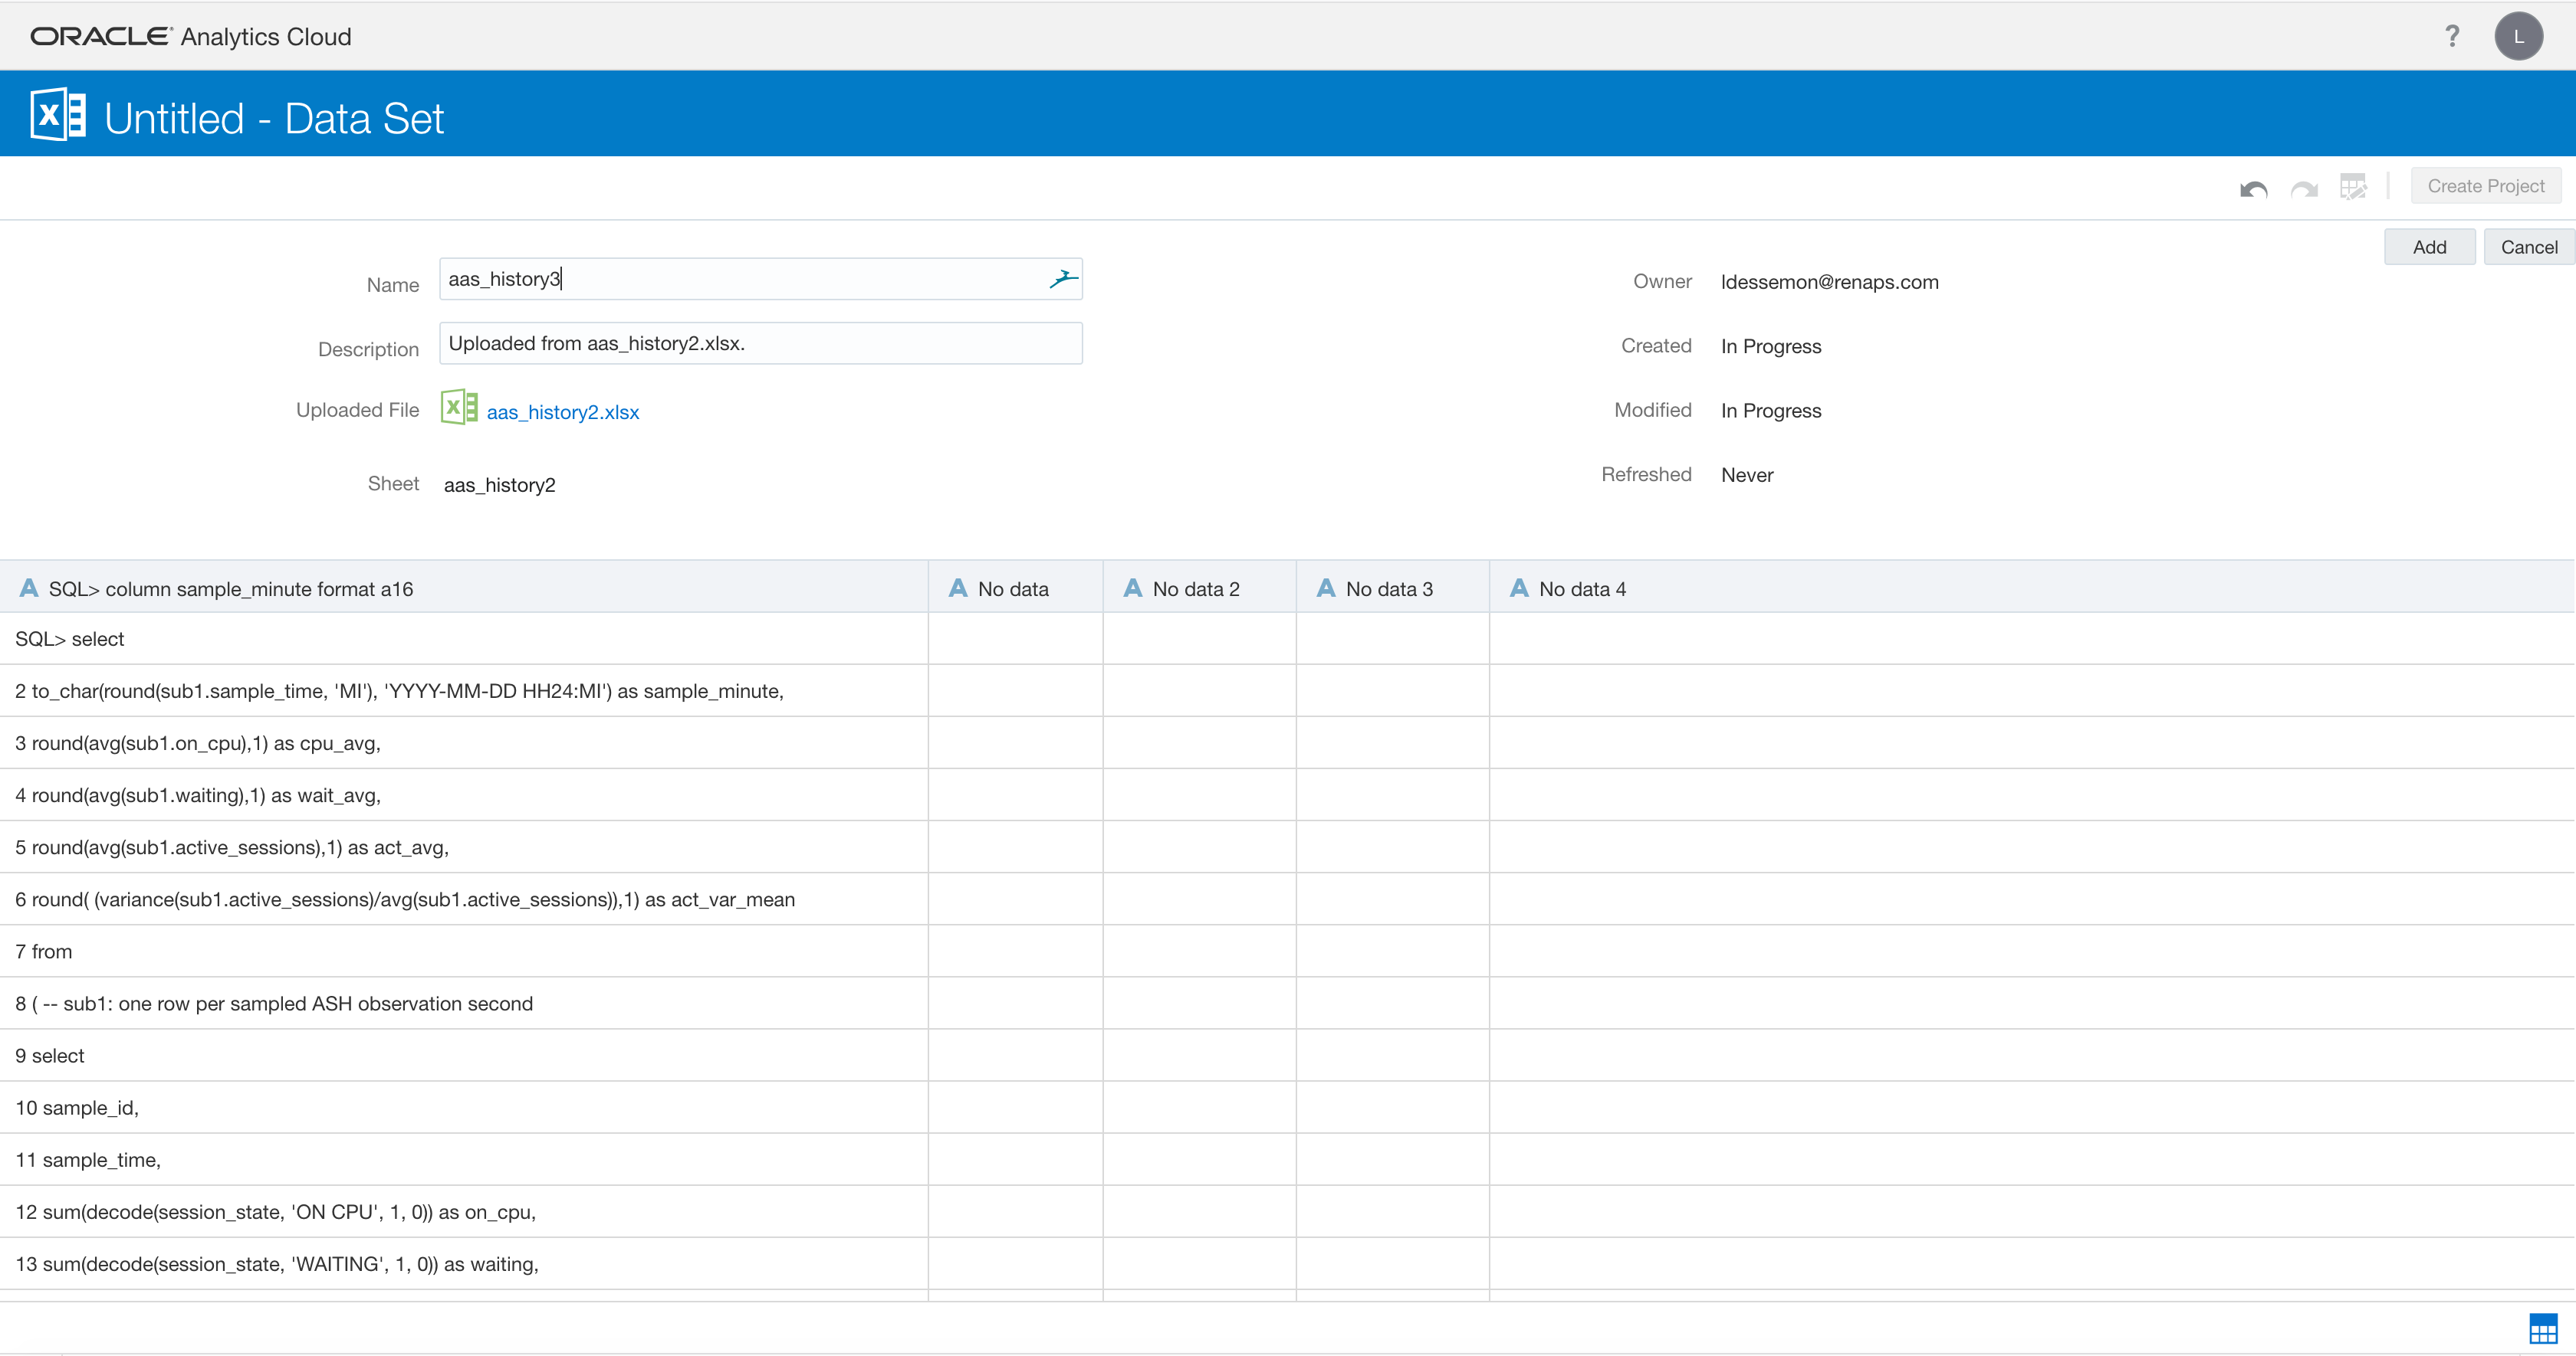Click the '10 sample_id,' row cell
The image size is (2576, 1356).
464,1107
